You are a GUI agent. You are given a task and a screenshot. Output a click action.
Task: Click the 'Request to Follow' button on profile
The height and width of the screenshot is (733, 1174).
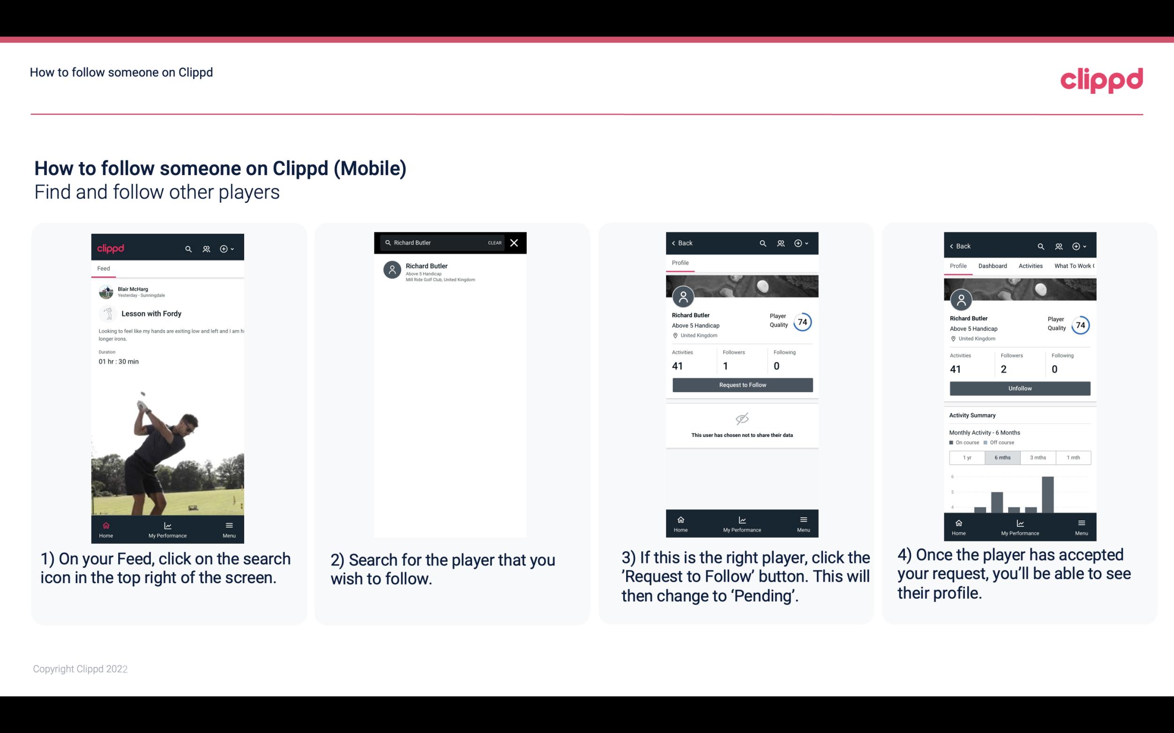741,384
